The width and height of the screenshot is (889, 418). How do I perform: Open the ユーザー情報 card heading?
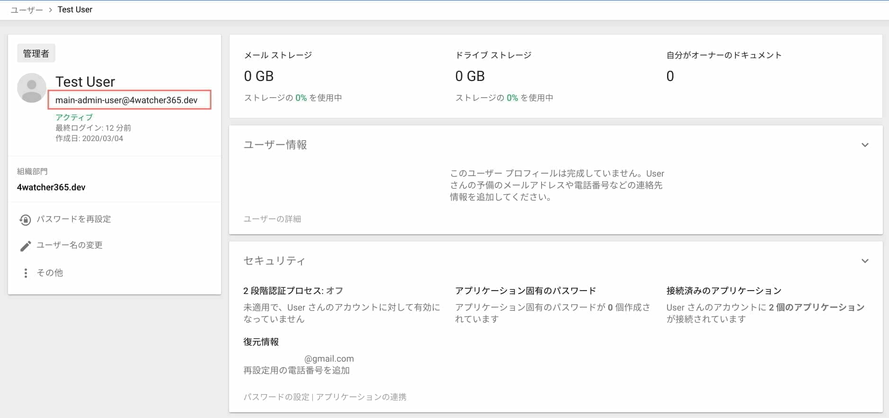coord(275,145)
